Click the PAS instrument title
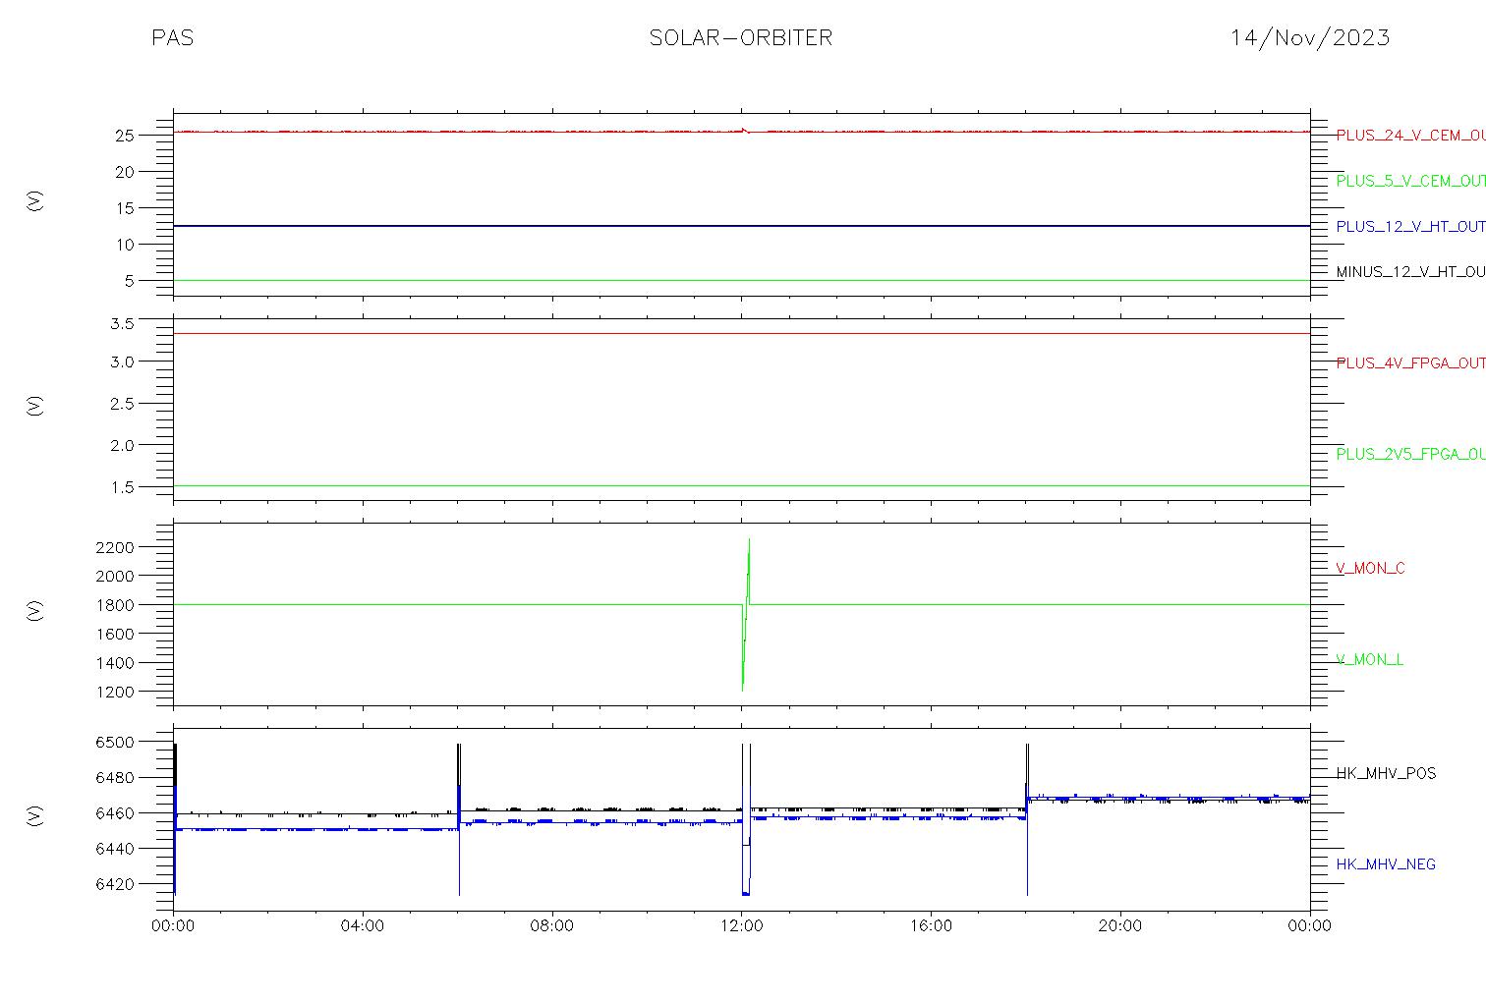1486x1002 pixels. click(173, 38)
